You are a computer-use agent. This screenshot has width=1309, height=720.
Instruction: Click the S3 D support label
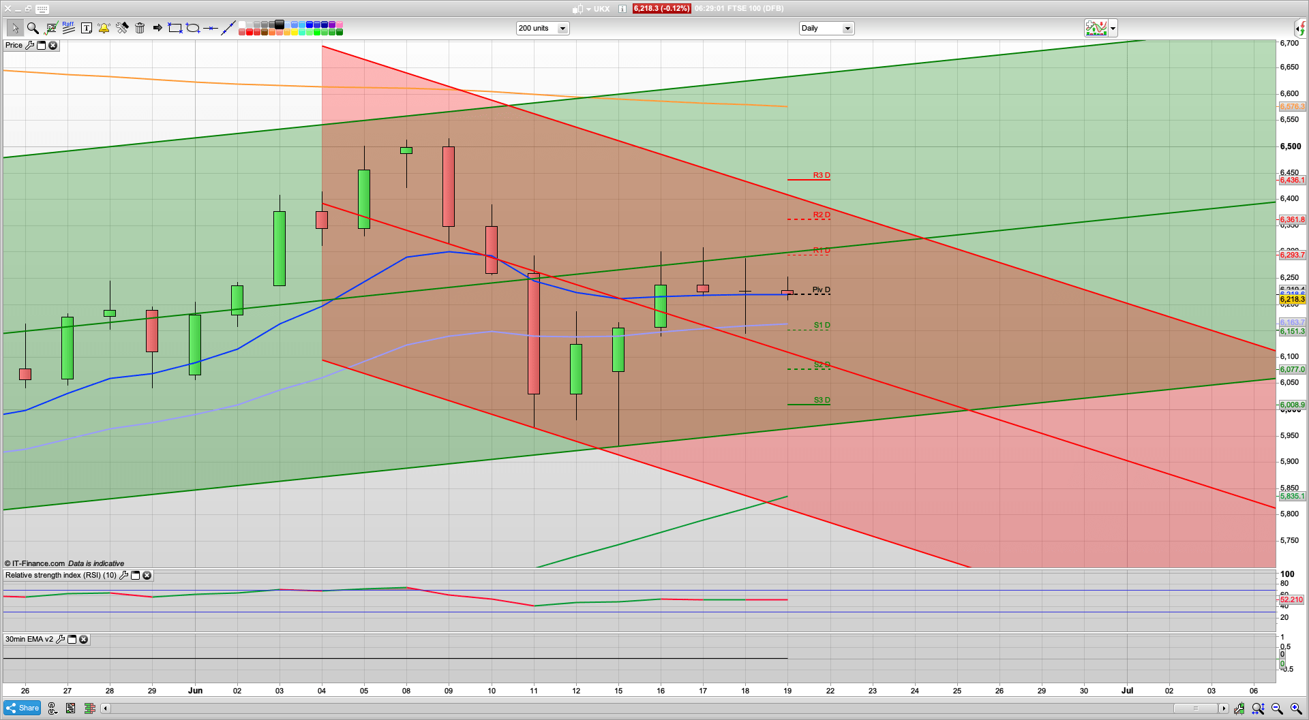(822, 401)
